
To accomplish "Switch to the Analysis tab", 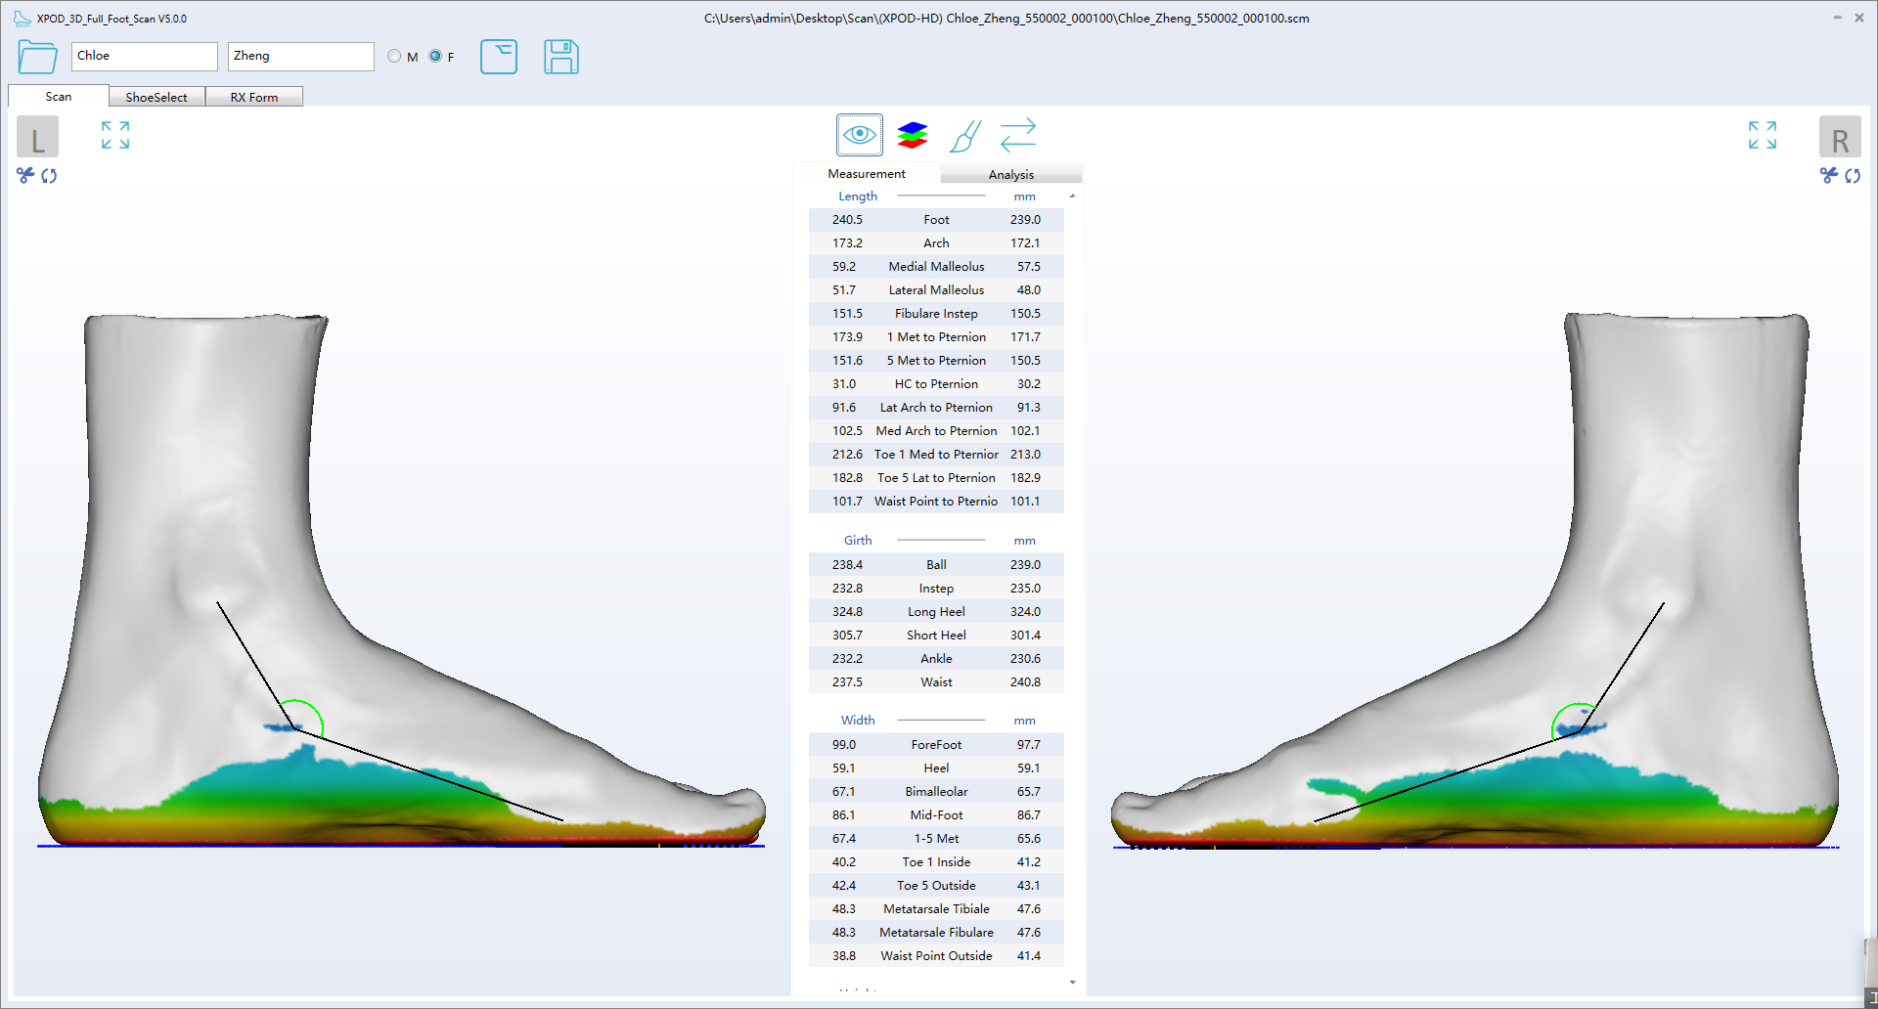I will (1011, 173).
